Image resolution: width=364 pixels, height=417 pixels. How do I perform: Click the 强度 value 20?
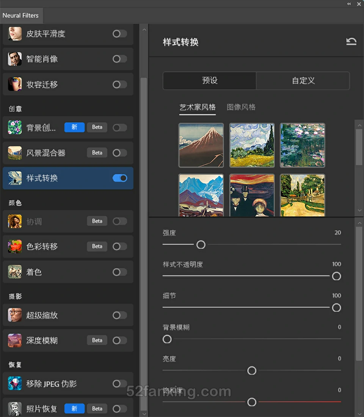coord(337,233)
